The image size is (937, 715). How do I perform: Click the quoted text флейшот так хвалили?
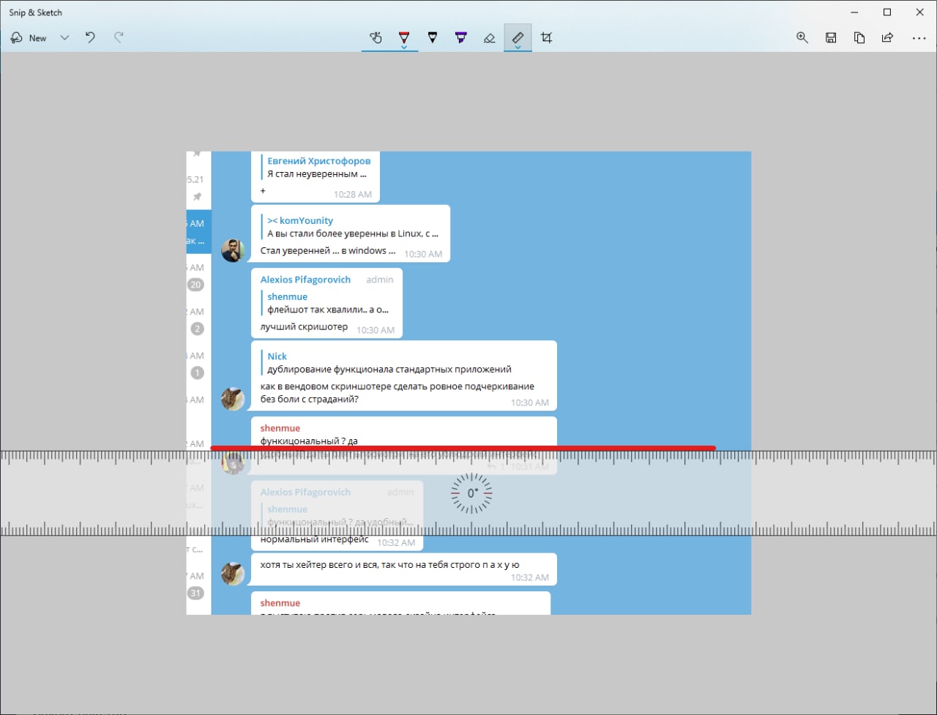point(328,310)
